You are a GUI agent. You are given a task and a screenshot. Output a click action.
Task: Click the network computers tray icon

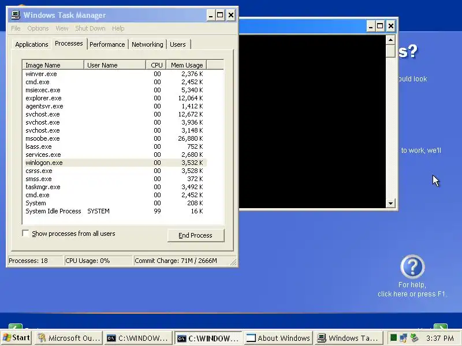point(403,338)
